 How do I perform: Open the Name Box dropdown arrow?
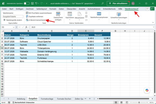pos(14,27)
